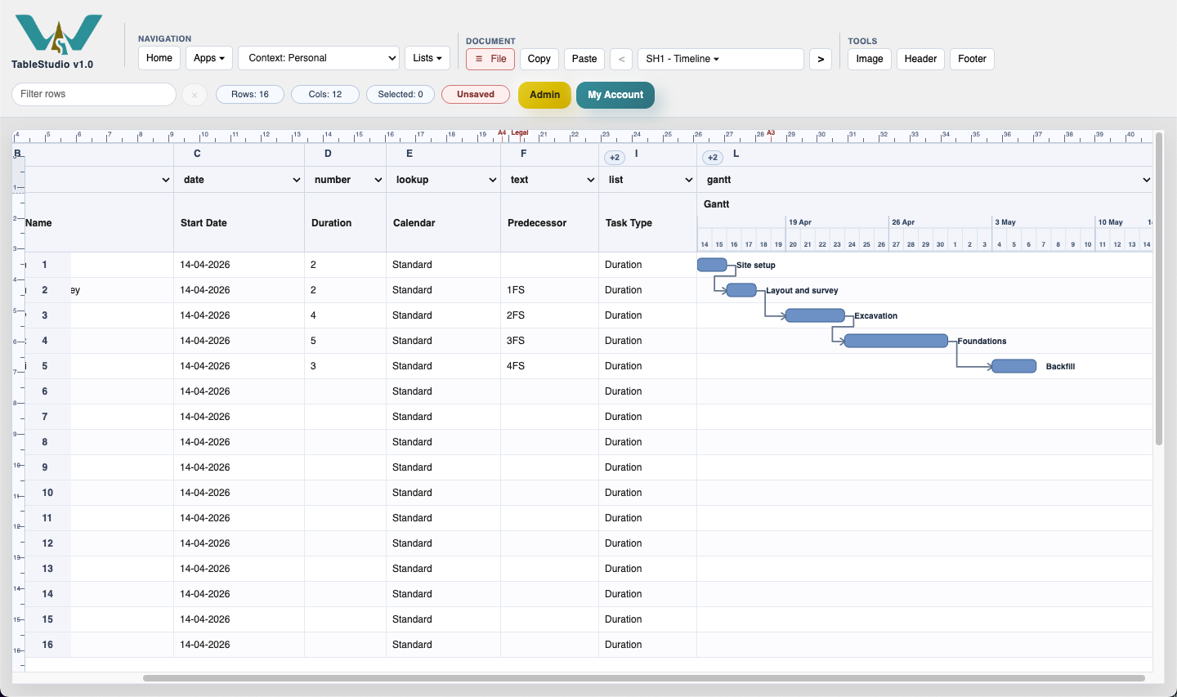Screen dimensions: 1177x697
Task: Select the Site setup Gantt bar
Action: point(712,265)
